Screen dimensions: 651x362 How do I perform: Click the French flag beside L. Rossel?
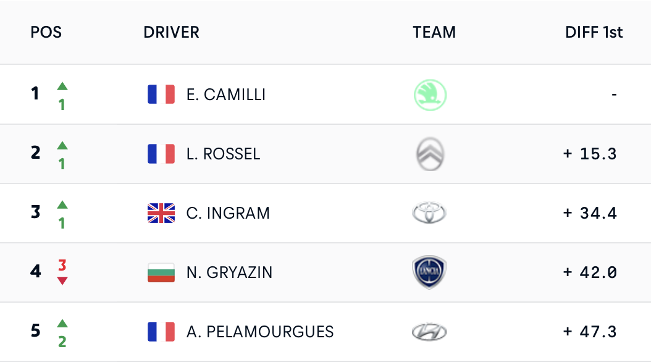[161, 154]
